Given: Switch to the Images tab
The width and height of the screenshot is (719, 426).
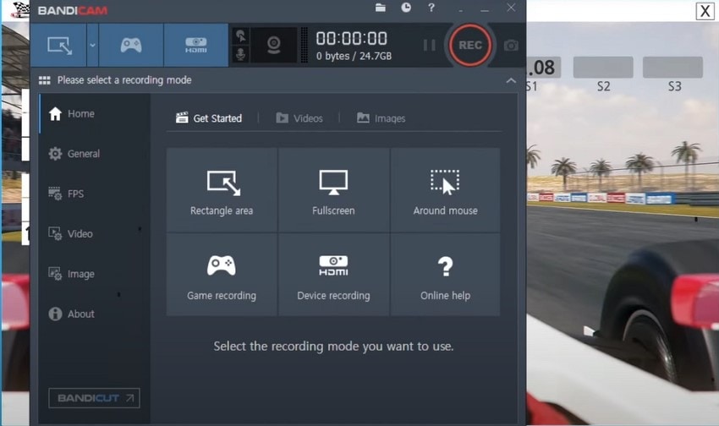Looking at the screenshot, I should 381,118.
